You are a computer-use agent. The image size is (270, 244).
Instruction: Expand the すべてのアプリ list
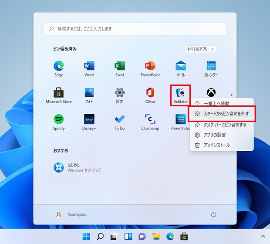pos(200,49)
